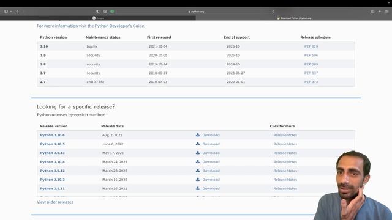Screen dimensions: 392x220
Task: Open a new tab with plus icon
Action: click(380, 11)
